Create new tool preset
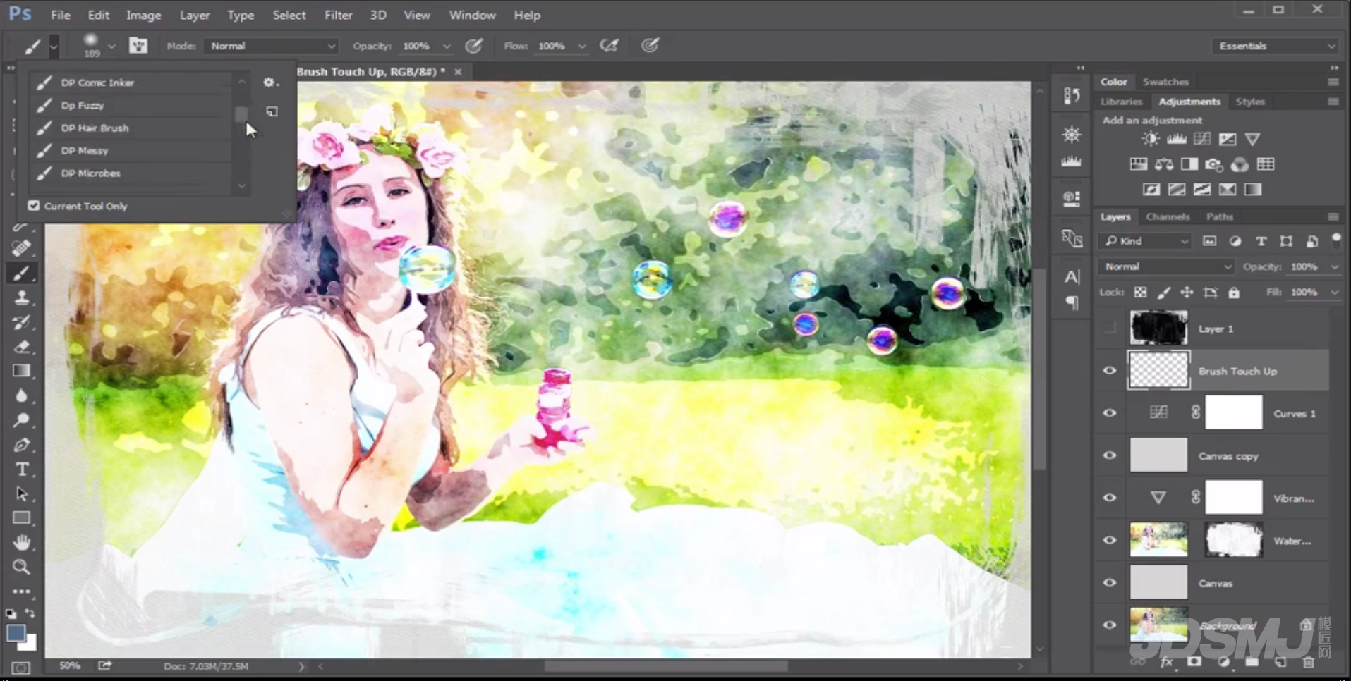 tap(272, 111)
